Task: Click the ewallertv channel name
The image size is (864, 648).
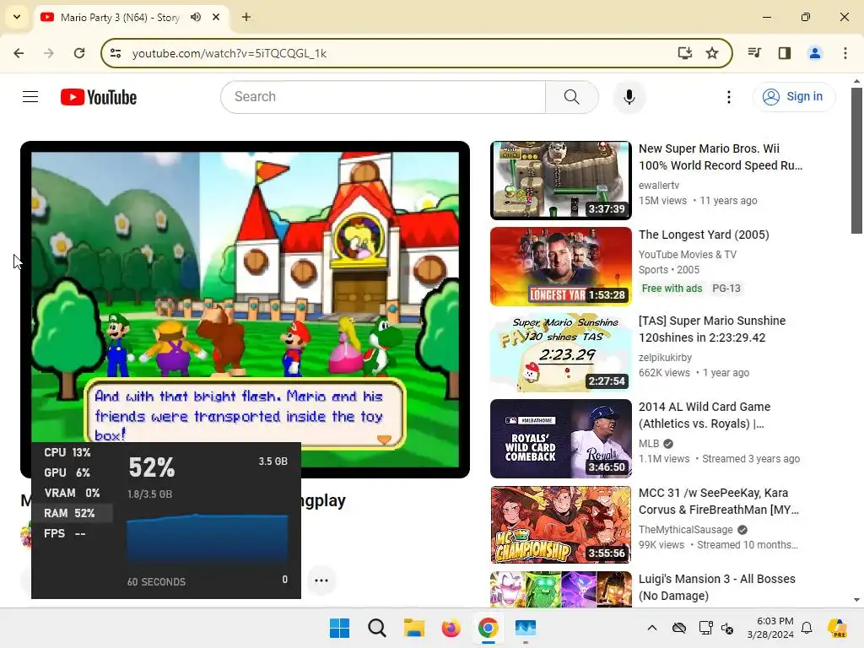Action: 658,185
